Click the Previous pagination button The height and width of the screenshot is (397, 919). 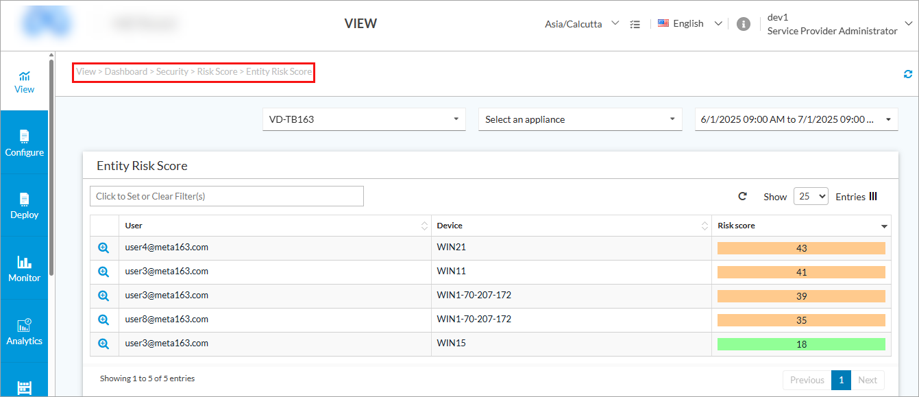coord(807,380)
